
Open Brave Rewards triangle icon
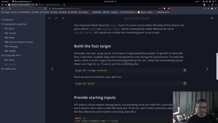click(169, 9)
